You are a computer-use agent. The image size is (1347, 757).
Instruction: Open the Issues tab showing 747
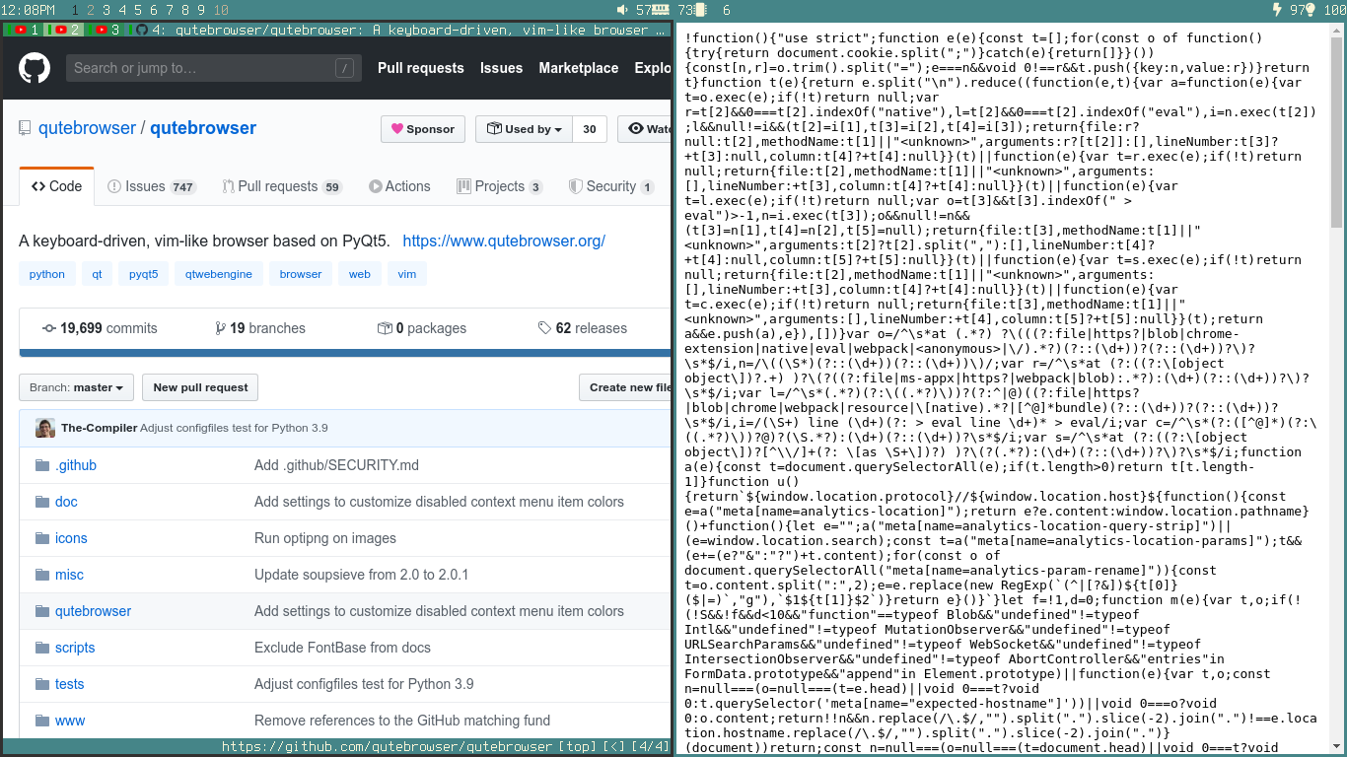tap(152, 186)
